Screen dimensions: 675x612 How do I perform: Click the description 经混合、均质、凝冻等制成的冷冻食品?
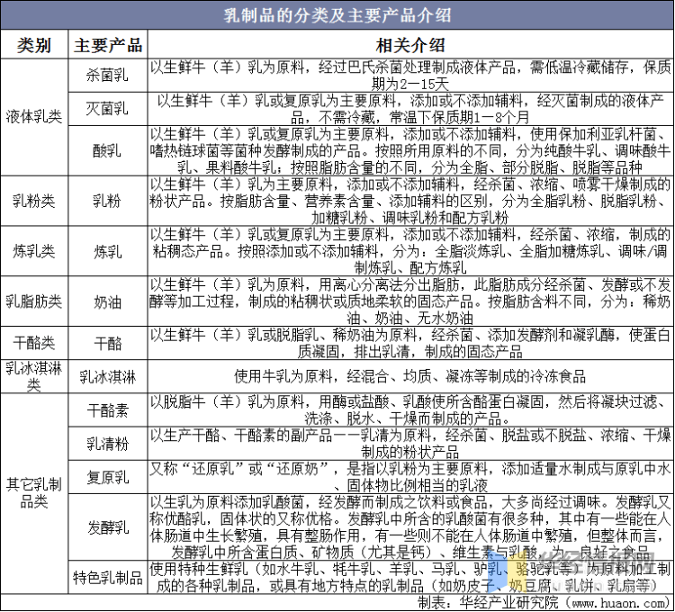tap(410, 376)
